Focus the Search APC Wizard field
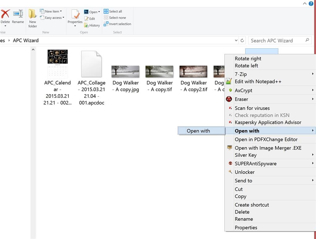 pyautogui.click(x=280, y=40)
